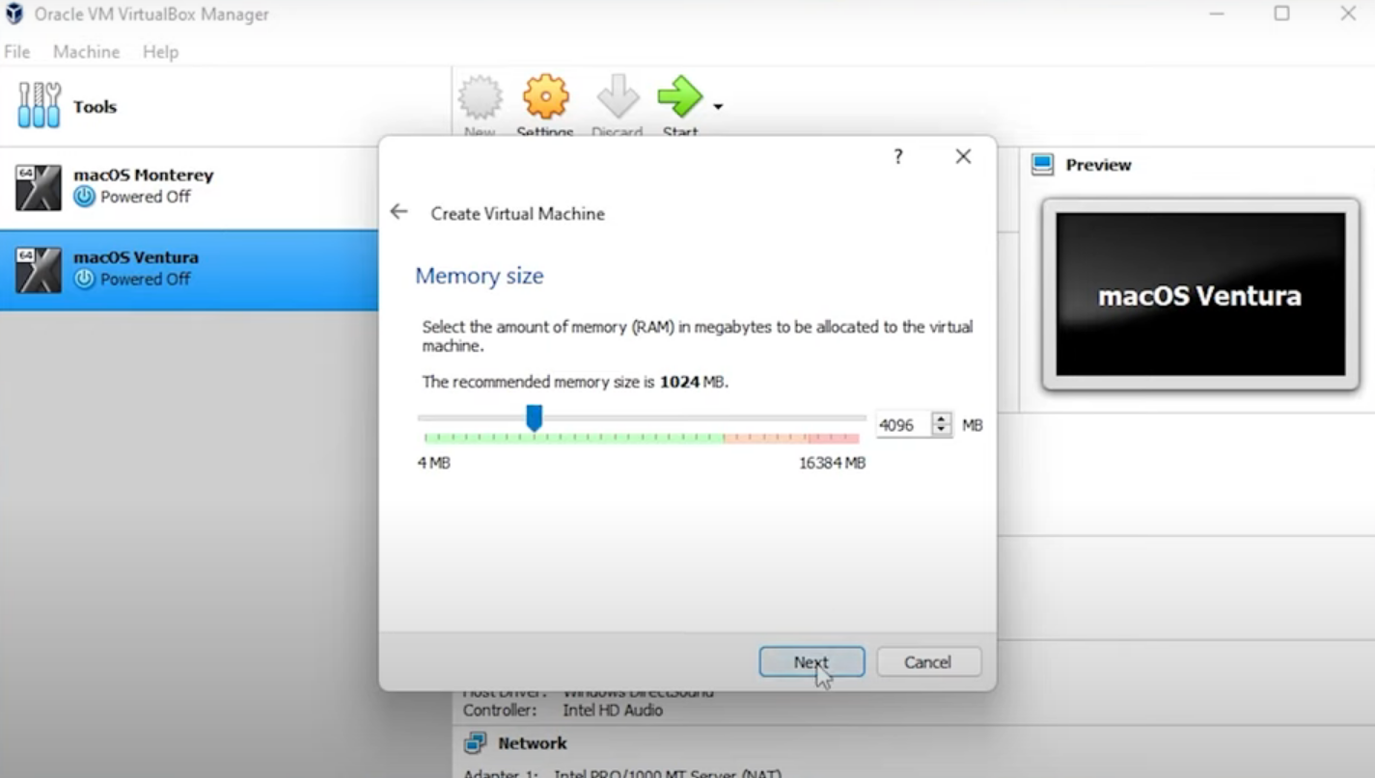Increase memory with the spinner up arrow

click(x=942, y=418)
